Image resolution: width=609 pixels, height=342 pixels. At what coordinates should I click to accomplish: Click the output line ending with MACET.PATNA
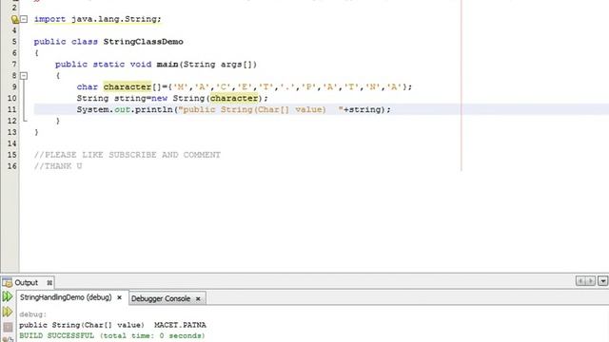pyautogui.click(x=112, y=325)
